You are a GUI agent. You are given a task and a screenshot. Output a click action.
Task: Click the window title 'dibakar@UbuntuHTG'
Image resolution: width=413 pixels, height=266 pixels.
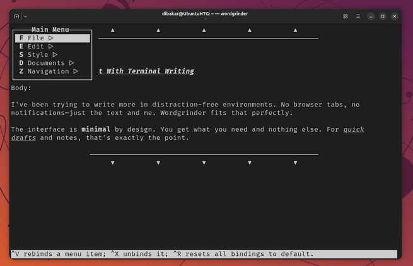point(185,14)
